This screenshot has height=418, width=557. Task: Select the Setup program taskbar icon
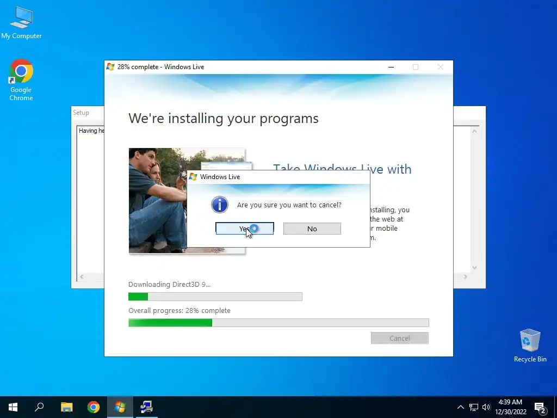click(146, 407)
